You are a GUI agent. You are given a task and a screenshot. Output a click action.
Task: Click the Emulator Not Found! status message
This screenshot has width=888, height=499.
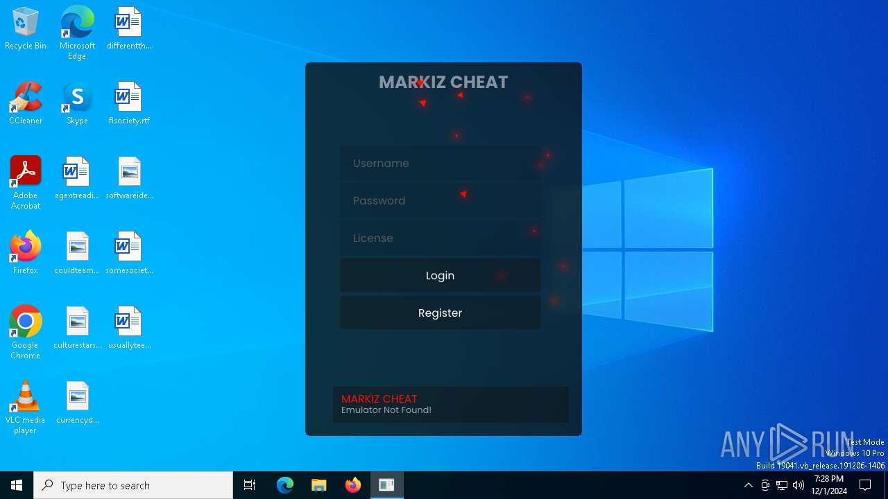click(386, 410)
